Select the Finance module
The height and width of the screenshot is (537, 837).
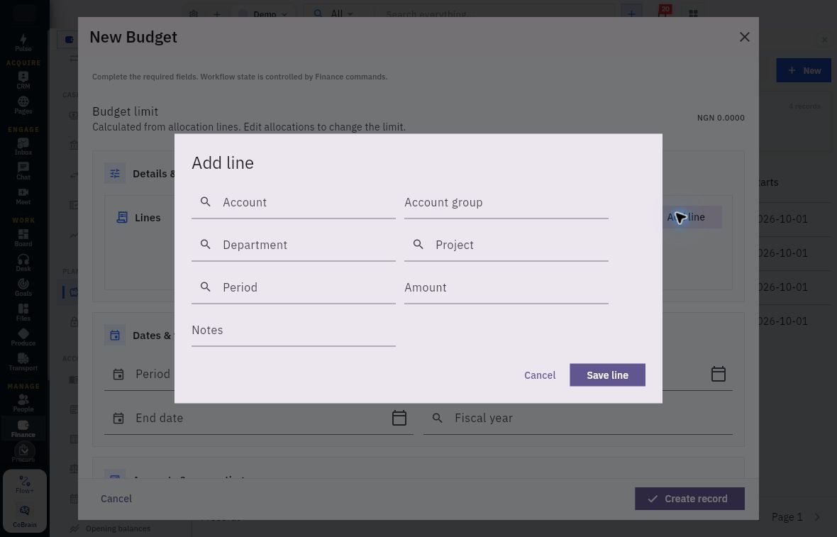tap(23, 428)
